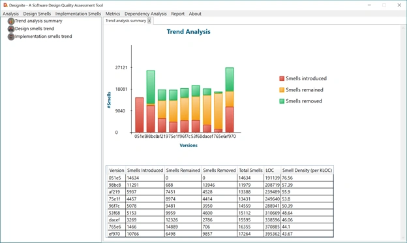Click the Trend Analysis chart title
The height and width of the screenshot is (243, 407).
[x=188, y=32]
